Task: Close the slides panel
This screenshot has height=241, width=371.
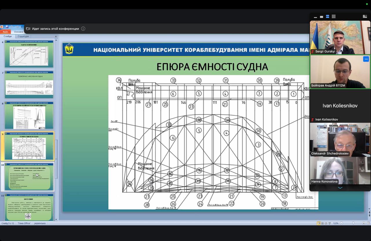Action: [56, 36]
